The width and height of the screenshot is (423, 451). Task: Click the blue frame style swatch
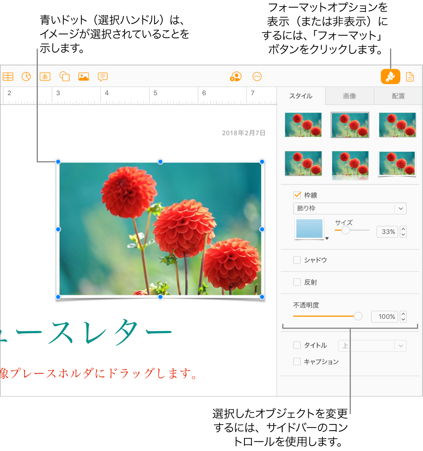tap(310, 229)
